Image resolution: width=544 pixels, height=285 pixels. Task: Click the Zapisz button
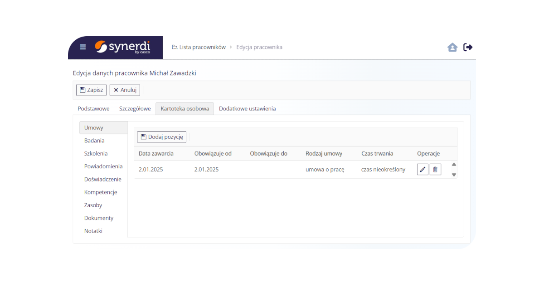tap(91, 90)
